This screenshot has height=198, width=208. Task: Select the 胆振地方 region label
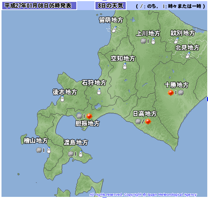click(87, 123)
